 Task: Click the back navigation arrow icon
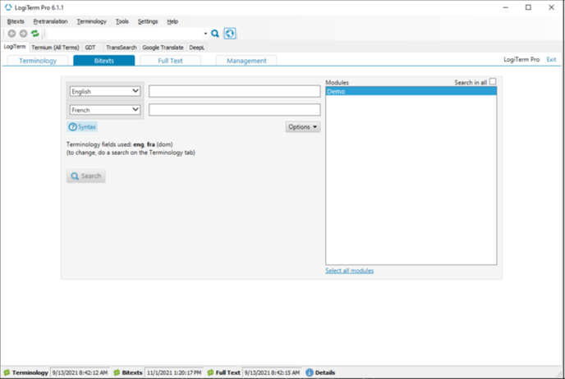(x=11, y=34)
